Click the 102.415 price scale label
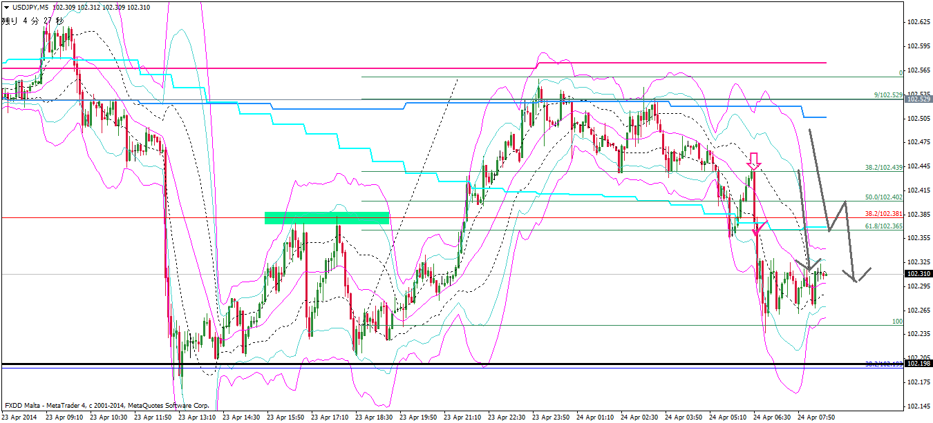This screenshot has height=423, width=933. [x=918, y=190]
